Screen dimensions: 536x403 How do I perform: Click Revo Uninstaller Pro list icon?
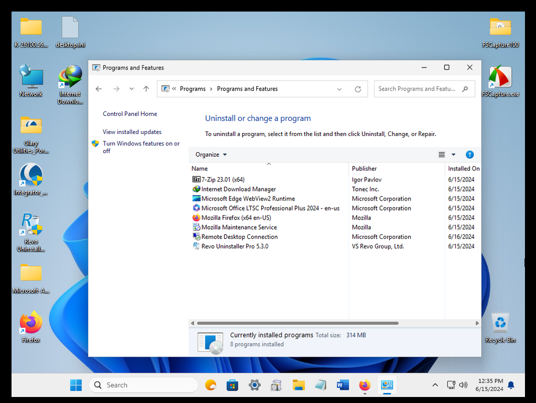click(196, 246)
